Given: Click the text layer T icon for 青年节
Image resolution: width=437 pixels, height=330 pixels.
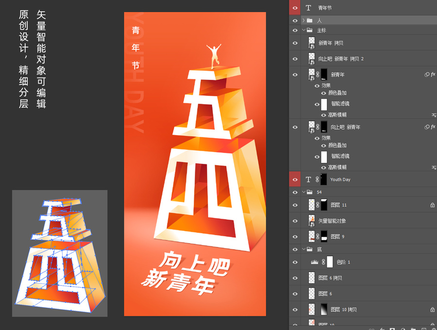Looking at the screenshot, I should pos(308,8).
